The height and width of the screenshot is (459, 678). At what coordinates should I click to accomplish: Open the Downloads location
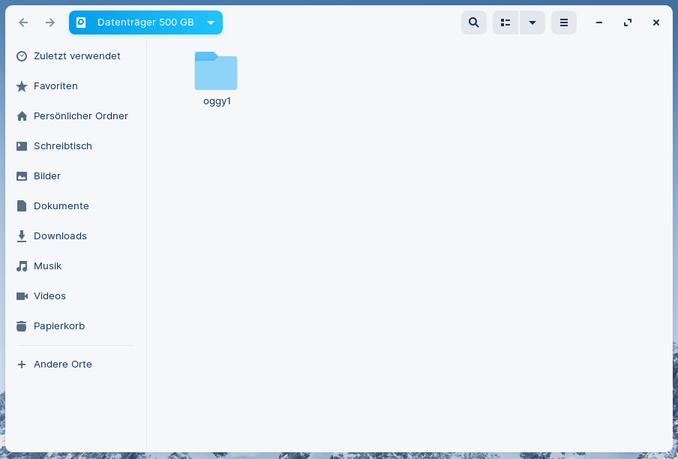75,236
